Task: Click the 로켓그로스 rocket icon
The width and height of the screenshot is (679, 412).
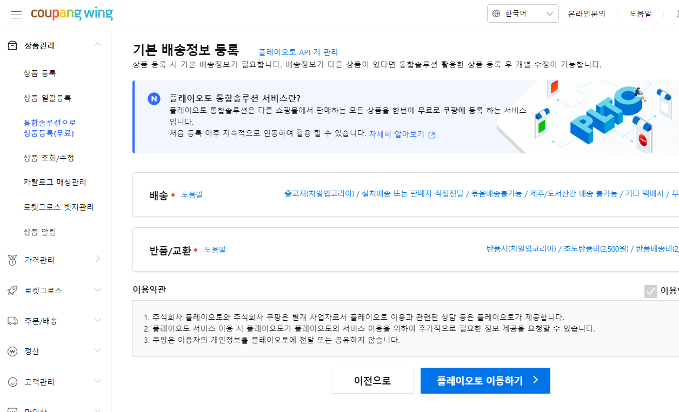Action: (12, 291)
